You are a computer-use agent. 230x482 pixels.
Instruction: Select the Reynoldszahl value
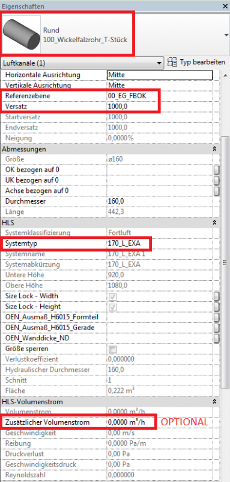coord(121,475)
